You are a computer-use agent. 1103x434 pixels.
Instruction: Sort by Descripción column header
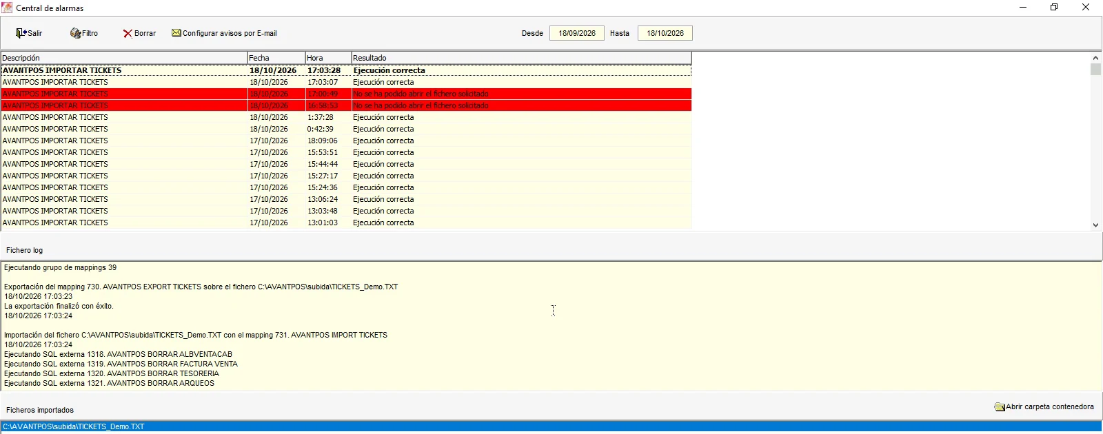pyautogui.click(x=124, y=58)
